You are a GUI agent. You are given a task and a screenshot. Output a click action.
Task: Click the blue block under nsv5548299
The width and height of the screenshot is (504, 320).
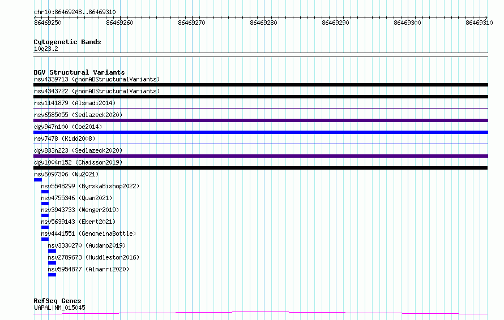pyautogui.click(x=45, y=192)
